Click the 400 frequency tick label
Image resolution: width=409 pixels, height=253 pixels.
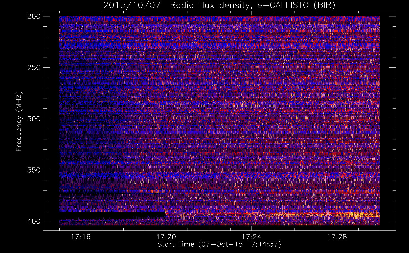[x=34, y=221]
